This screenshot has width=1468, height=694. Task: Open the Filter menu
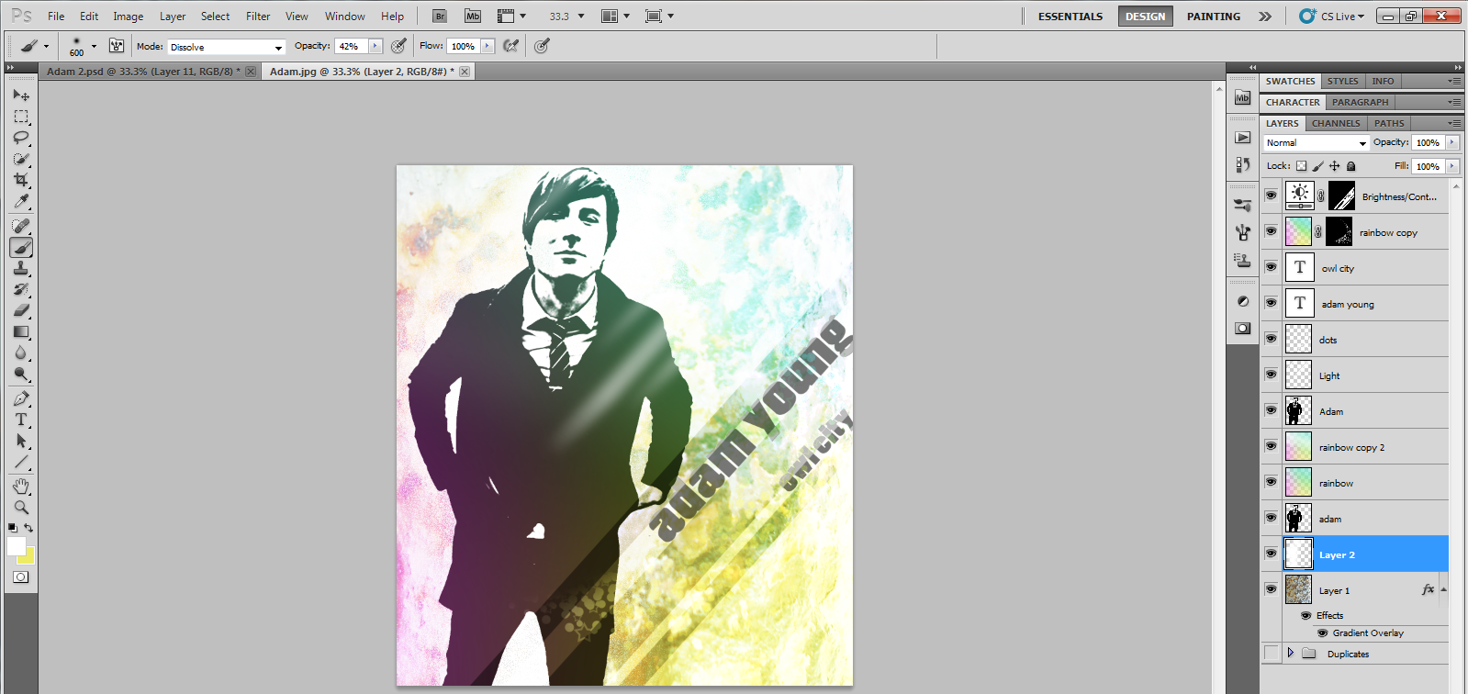click(258, 17)
